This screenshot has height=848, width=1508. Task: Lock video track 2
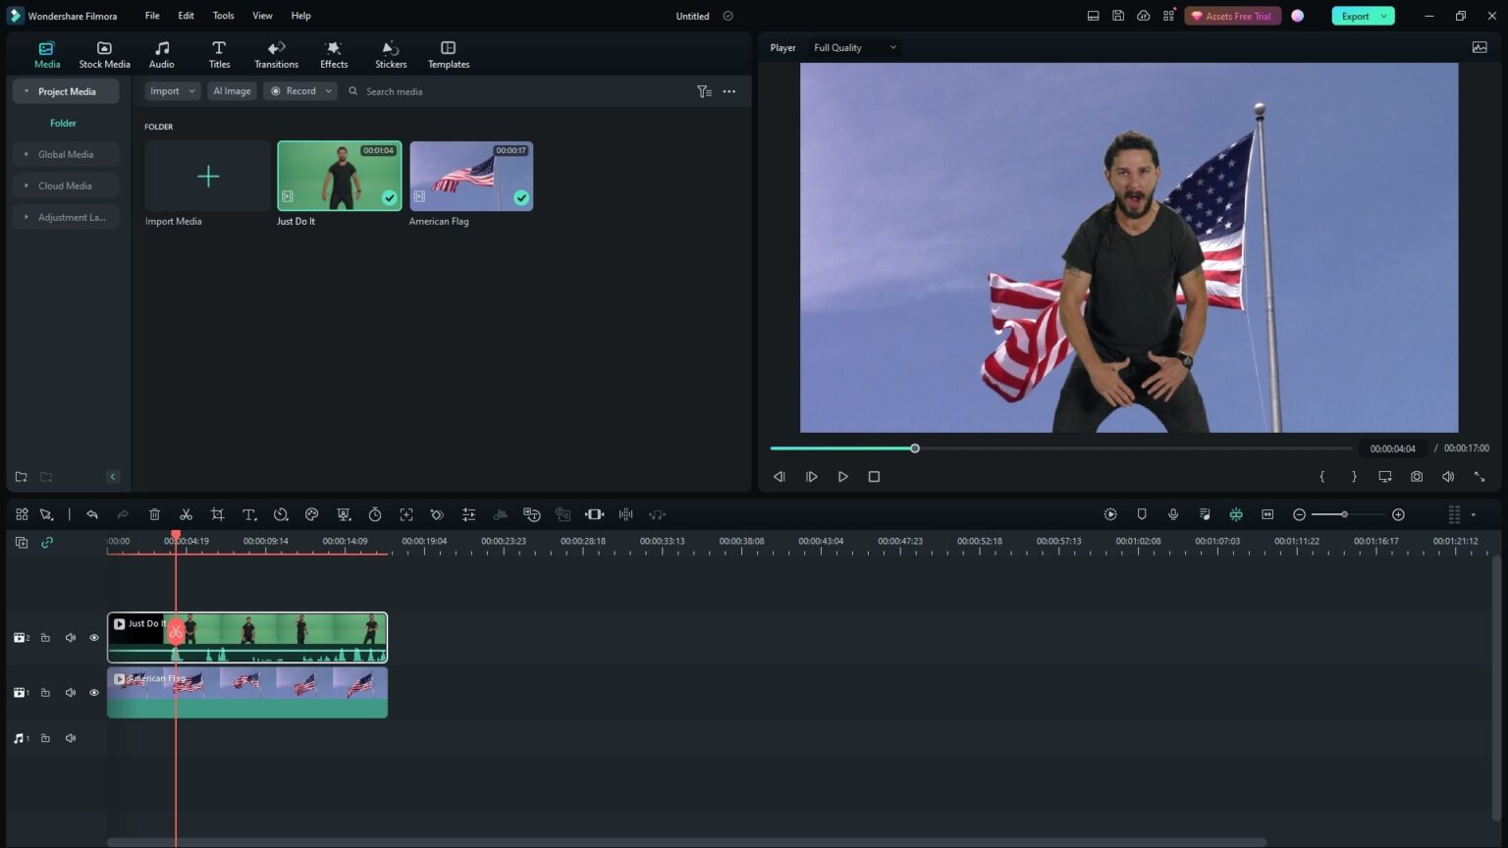[x=45, y=638]
